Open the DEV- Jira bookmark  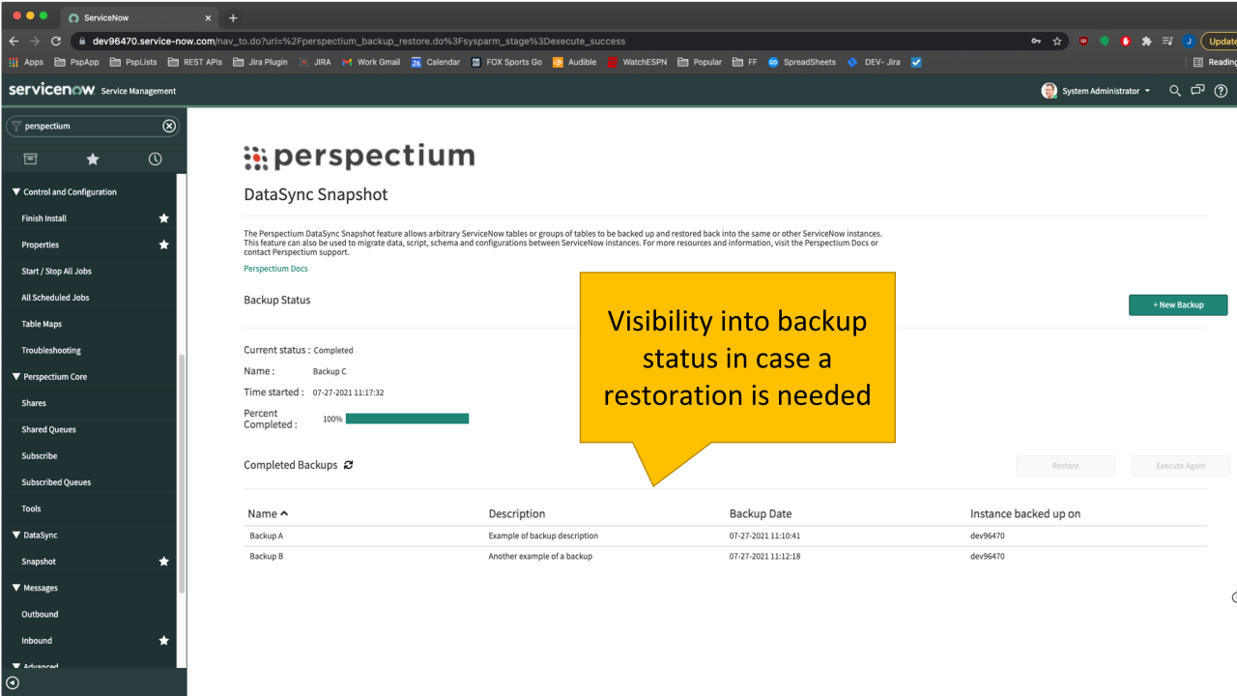point(874,62)
